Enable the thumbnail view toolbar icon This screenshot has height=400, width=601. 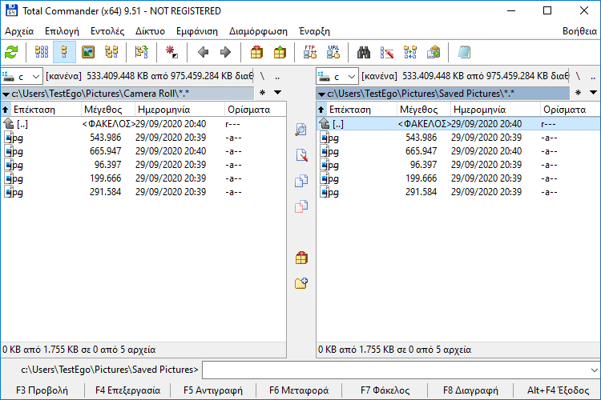coord(88,52)
